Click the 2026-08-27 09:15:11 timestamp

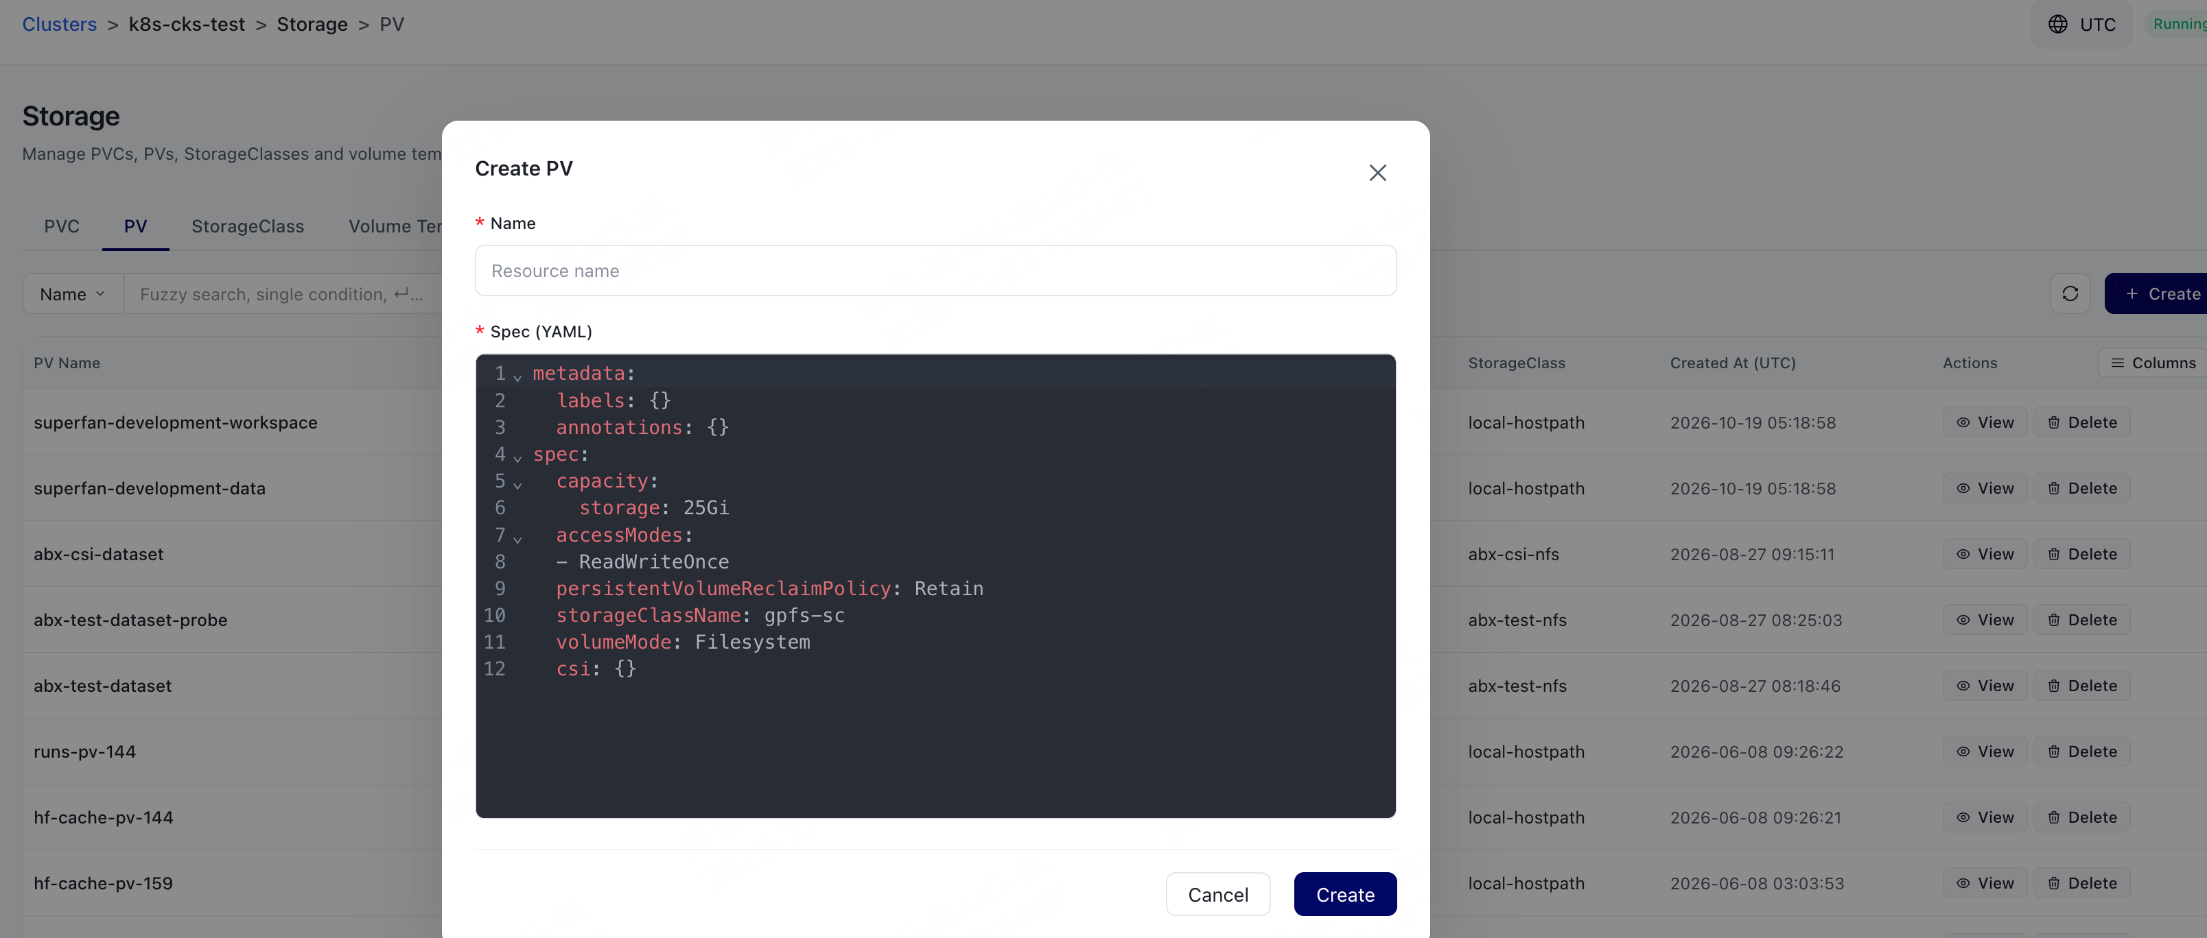(x=1752, y=554)
